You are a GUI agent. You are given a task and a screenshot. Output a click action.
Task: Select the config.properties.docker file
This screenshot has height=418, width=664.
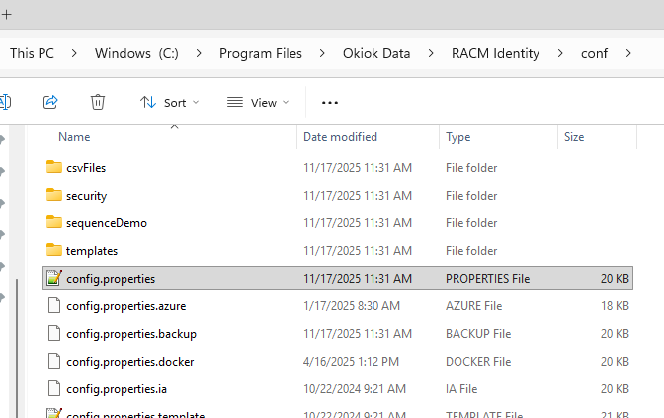pyautogui.click(x=130, y=362)
